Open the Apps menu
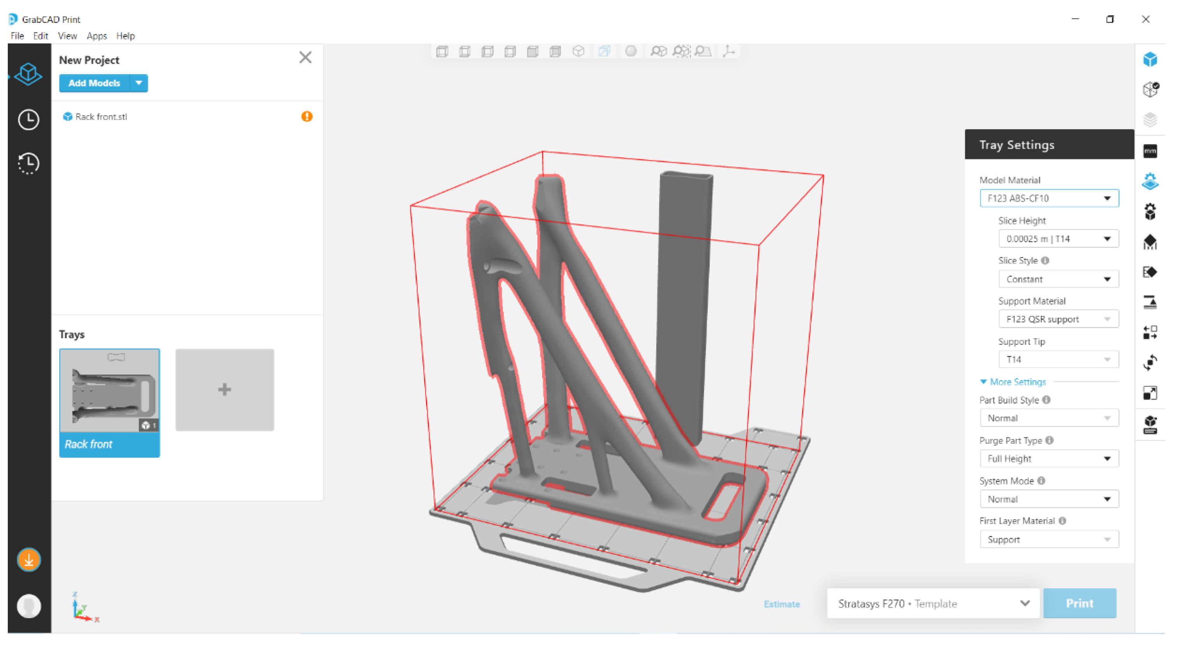The height and width of the screenshot is (645, 1177). coord(96,36)
